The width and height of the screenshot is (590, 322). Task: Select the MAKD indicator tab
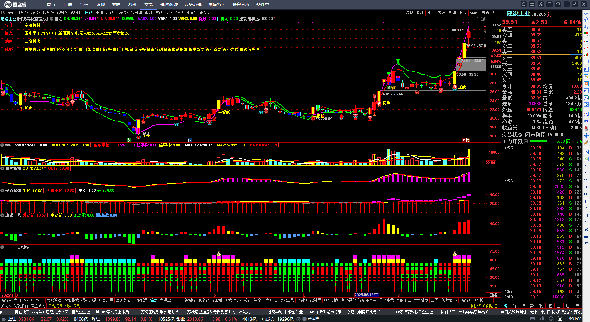(x=29, y=300)
